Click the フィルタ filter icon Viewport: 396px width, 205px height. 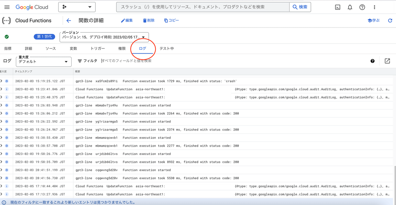[80, 61]
